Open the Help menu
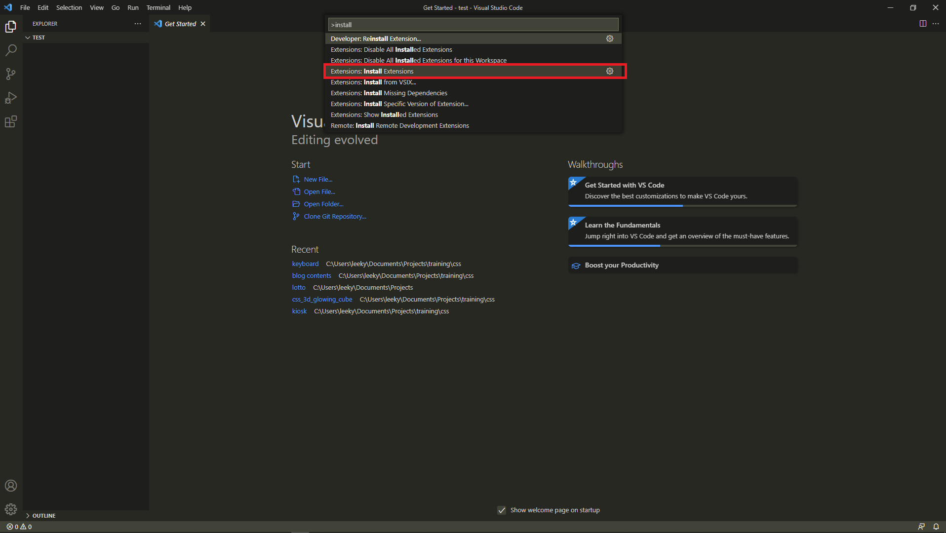 pos(185,7)
